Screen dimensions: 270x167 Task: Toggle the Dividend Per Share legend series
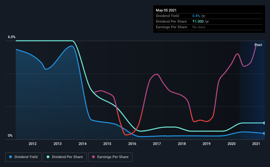click(65, 157)
